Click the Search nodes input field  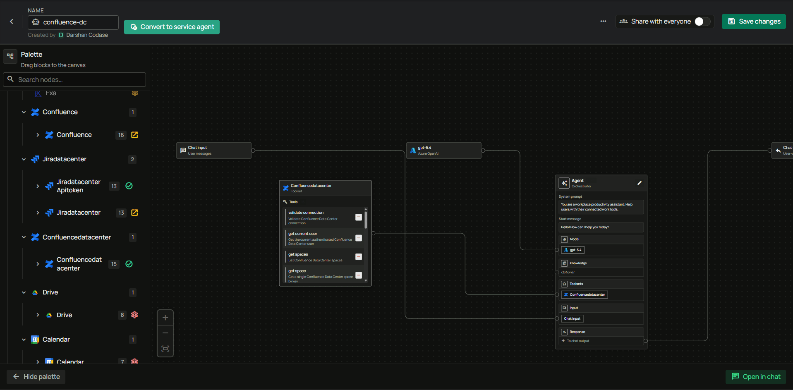(74, 79)
